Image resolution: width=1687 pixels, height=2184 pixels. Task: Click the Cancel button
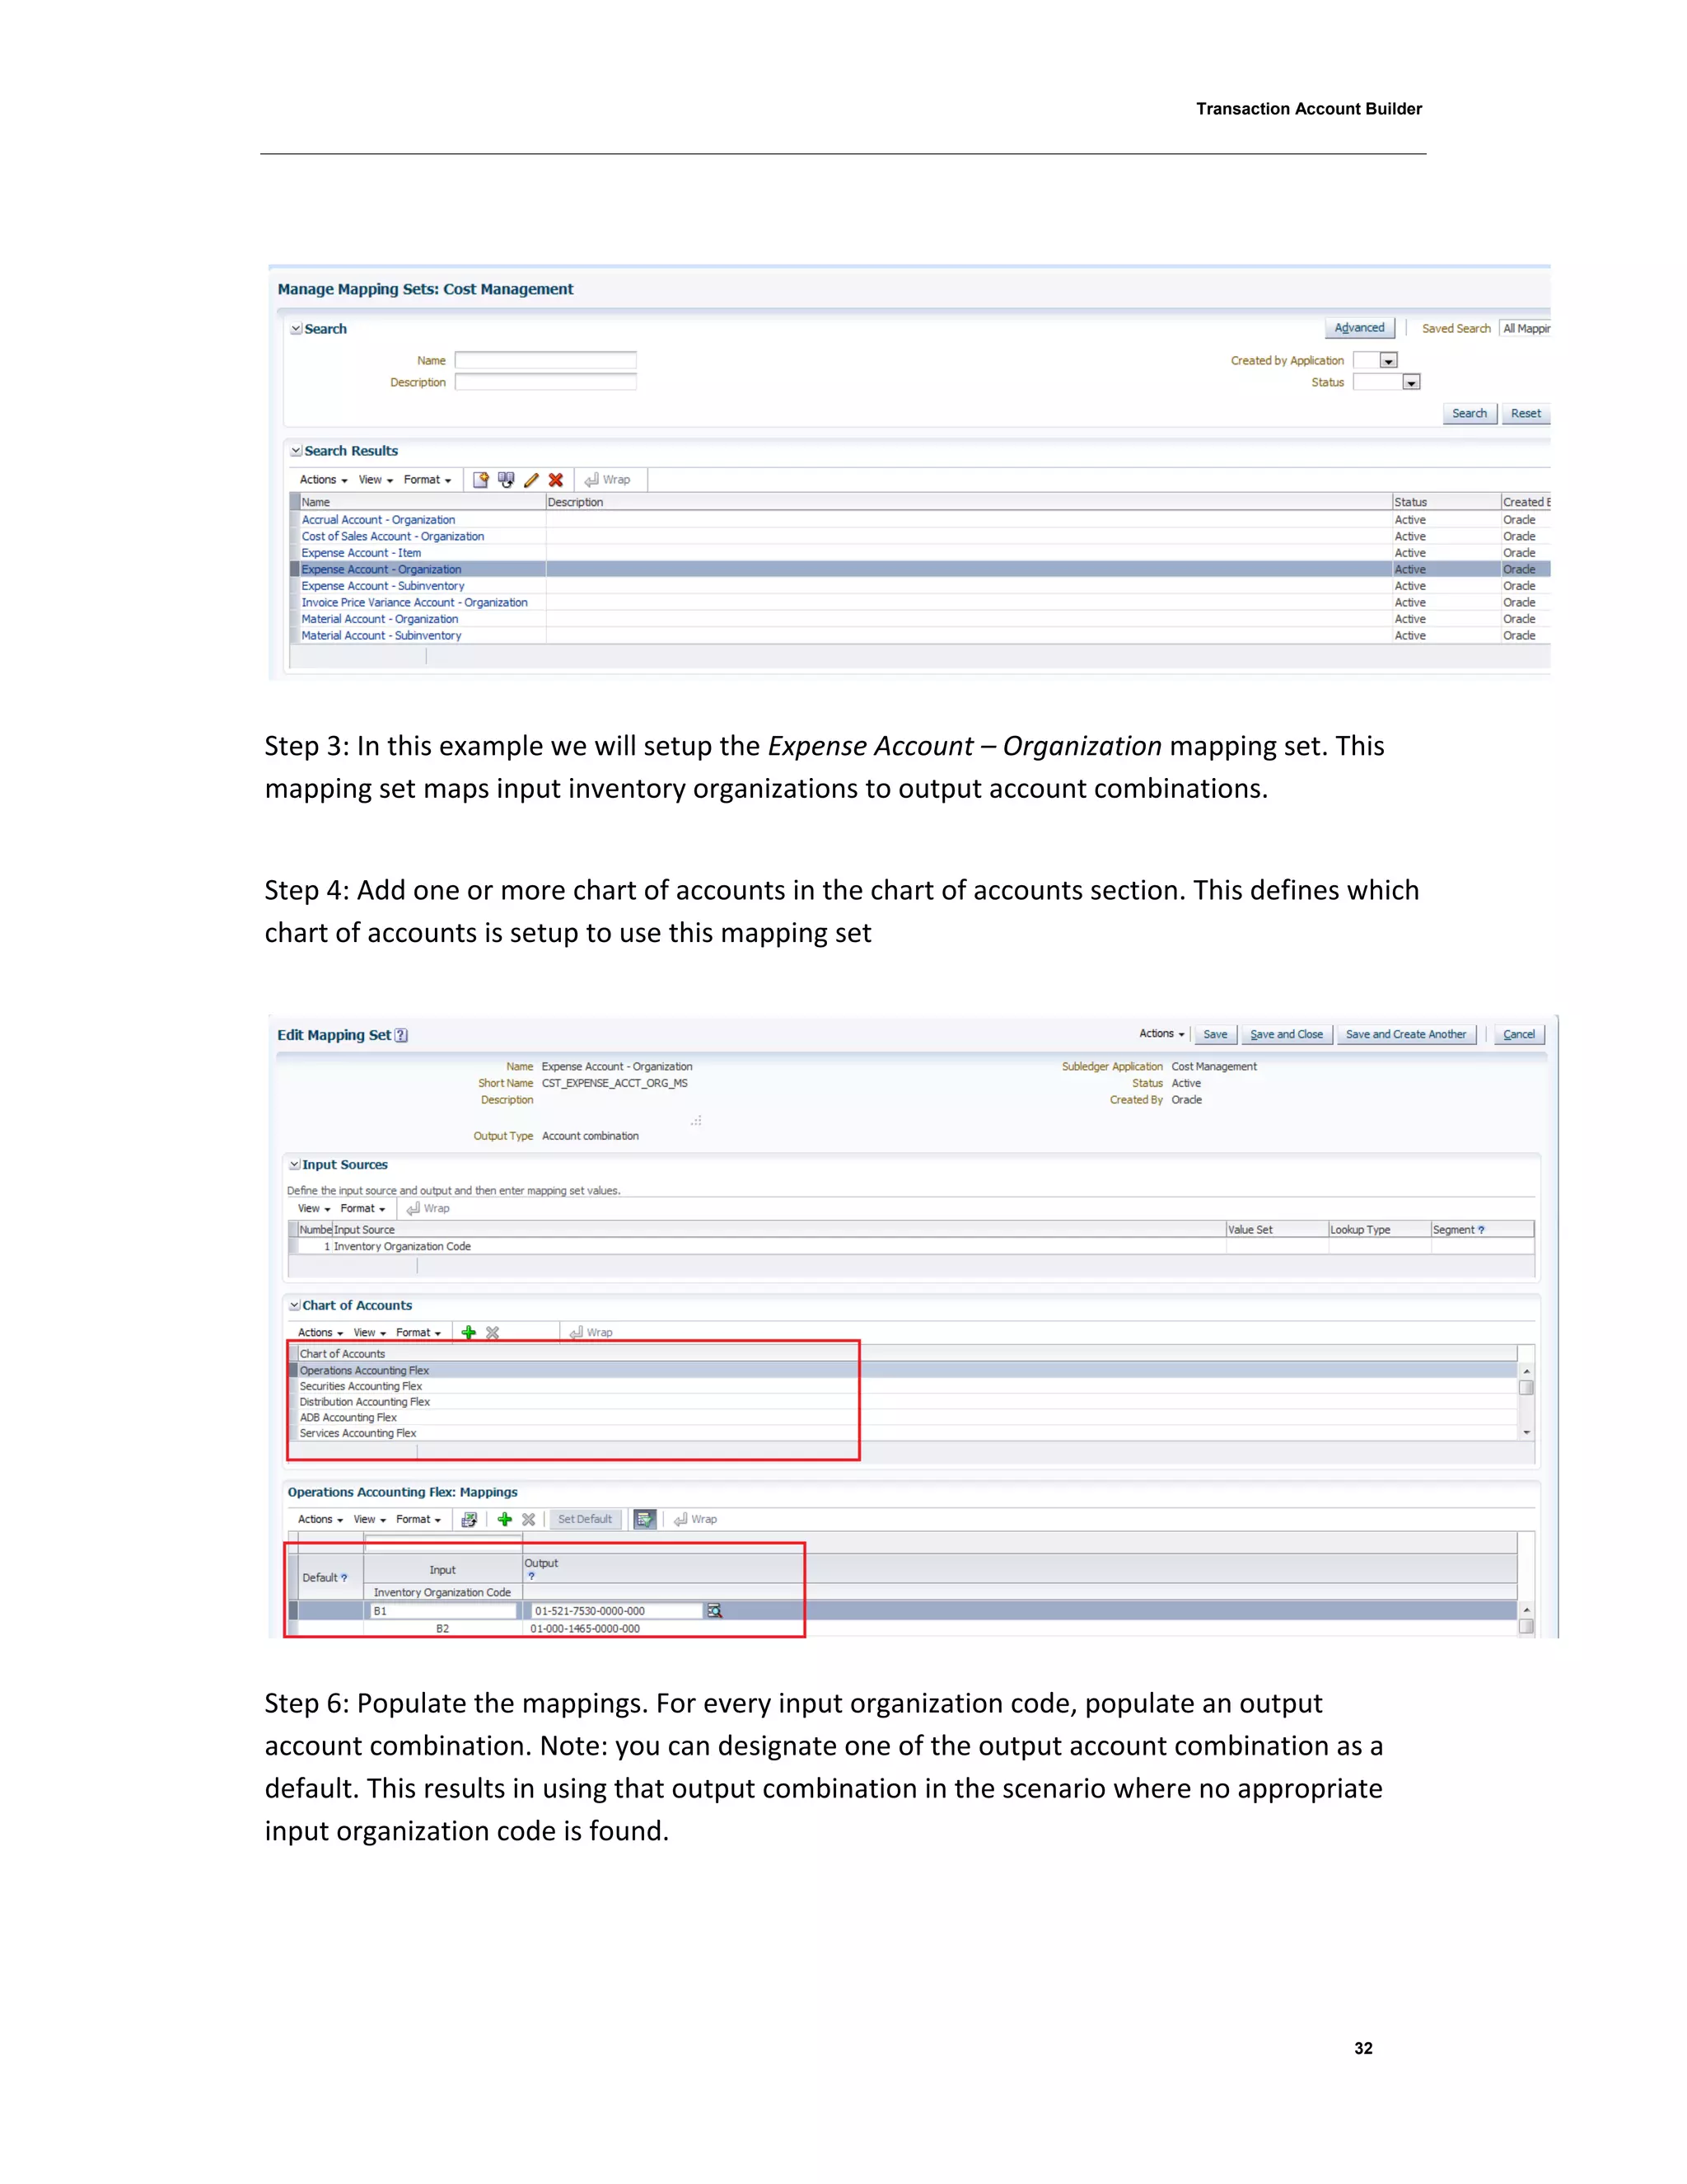click(x=1518, y=1034)
